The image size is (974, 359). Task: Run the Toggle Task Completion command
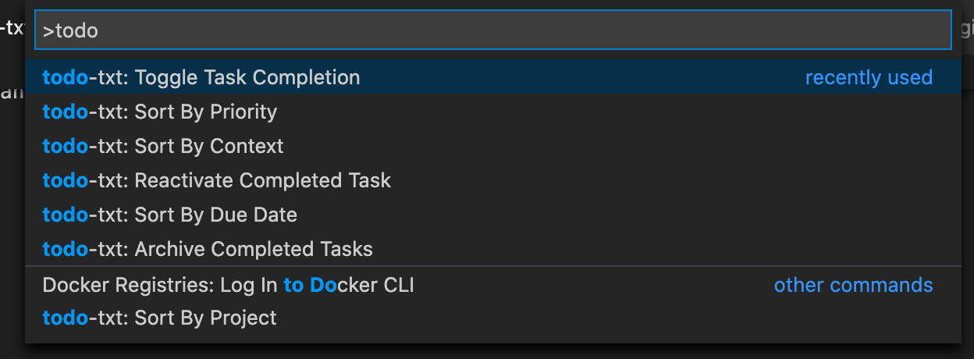201,78
